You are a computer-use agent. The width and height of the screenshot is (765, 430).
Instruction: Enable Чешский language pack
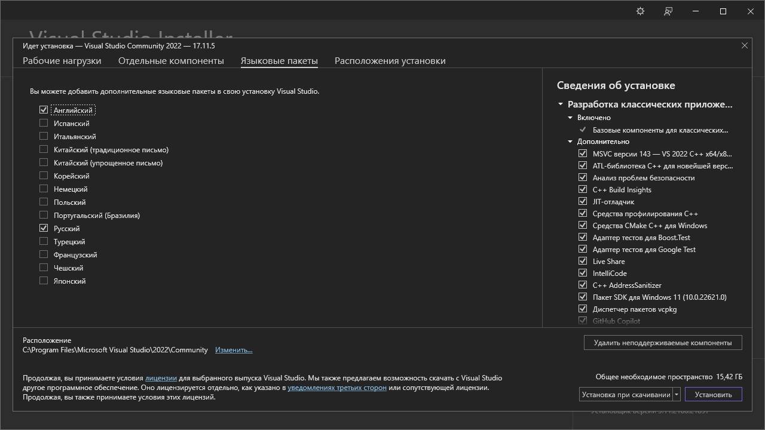click(44, 268)
